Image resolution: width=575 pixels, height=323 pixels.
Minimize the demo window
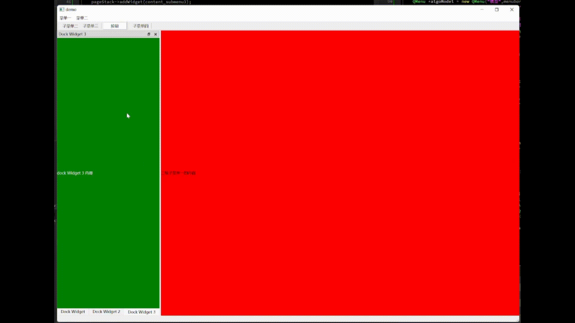tap(482, 10)
